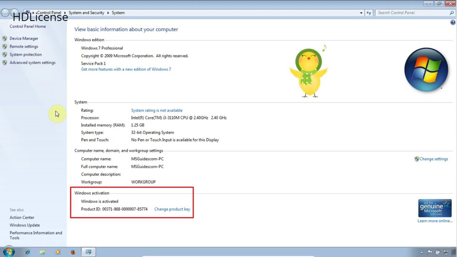Screen dimensions: 457x257
Task: Show hidden tray icons arrow
Action: coord(422,252)
